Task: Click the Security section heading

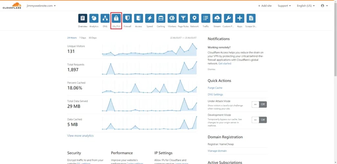Action: [74, 153]
